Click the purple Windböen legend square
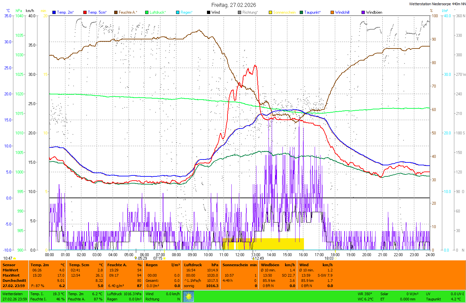466x303 pixels. pyautogui.click(x=363, y=12)
